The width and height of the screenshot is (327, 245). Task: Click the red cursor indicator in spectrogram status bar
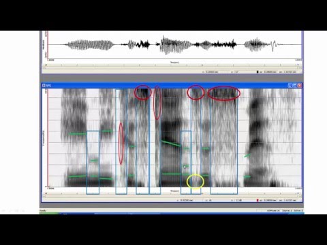coord(258,200)
